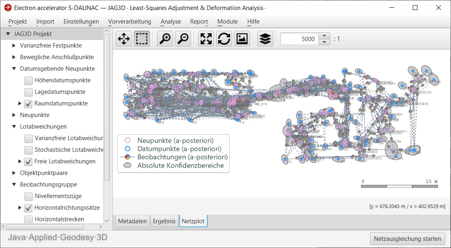The width and height of the screenshot is (451, 248).
Task: Switch to the Ergebnis tab
Action: point(164,221)
